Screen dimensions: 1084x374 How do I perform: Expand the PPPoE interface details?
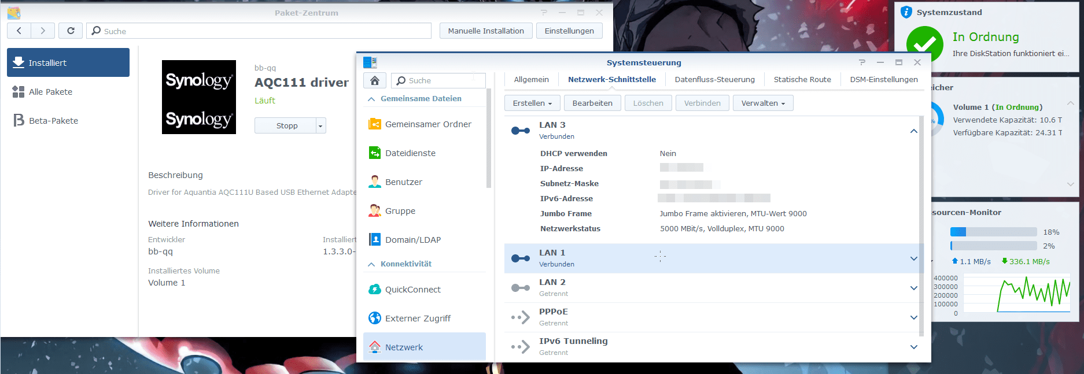pos(914,317)
